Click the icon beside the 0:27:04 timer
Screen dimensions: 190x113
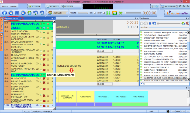point(30,6)
